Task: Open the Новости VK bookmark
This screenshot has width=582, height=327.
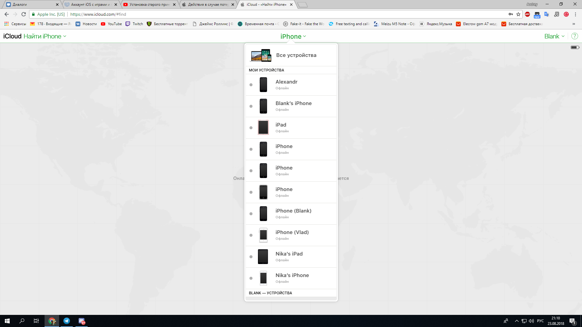Action: pyautogui.click(x=86, y=24)
